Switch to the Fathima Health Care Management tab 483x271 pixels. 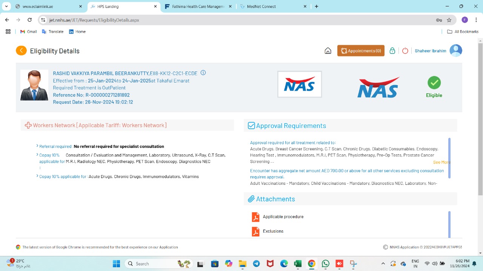point(198,6)
